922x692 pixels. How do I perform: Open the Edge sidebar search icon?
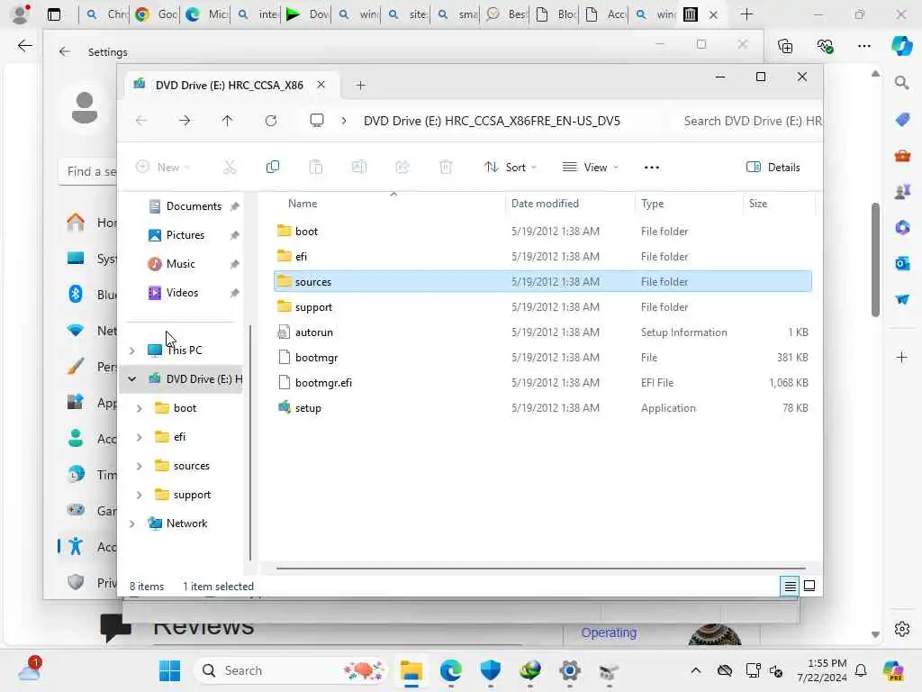902,82
